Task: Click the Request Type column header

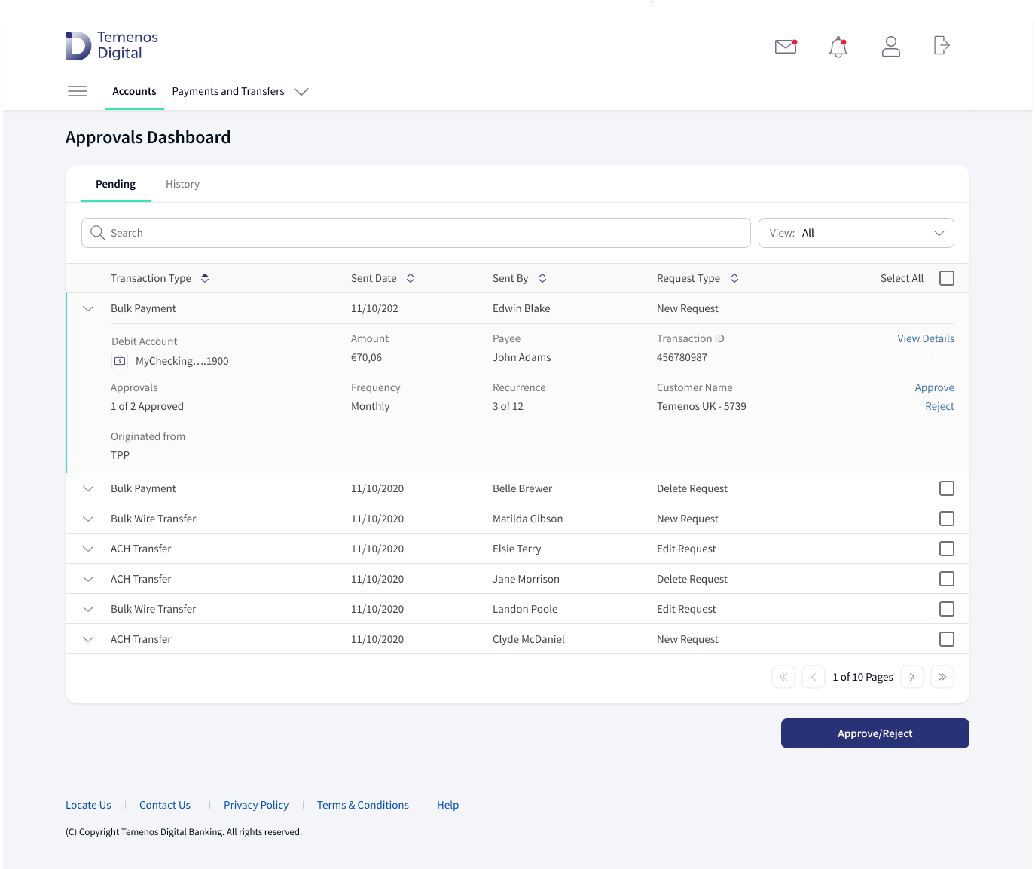Action: coord(688,278)
